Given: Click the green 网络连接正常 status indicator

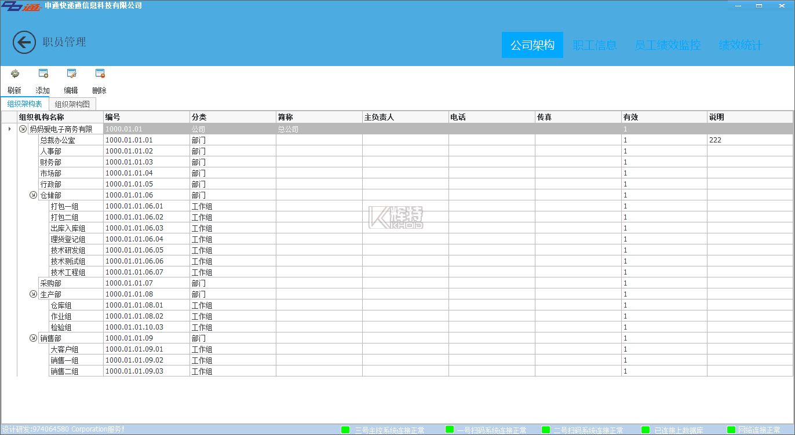Looking at the screenshot, I should coord(731,430).
